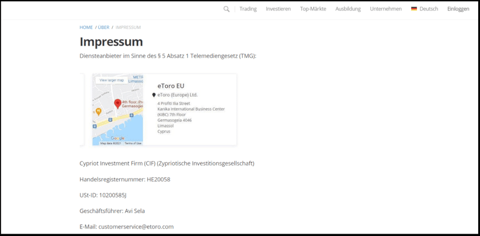Click the customerservice@etoro.com email address

[x=136, y=227]
